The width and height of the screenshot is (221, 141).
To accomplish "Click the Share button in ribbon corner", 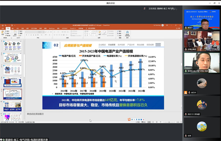I will pyautogui.click(x=178, y=28).
